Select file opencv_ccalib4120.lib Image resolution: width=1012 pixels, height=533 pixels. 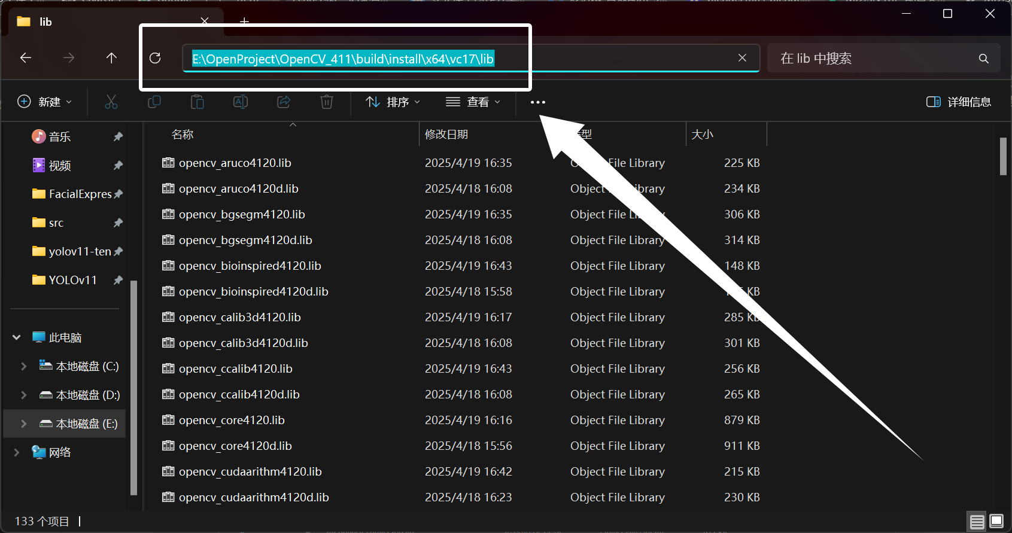pyautogui.click(x=236, y=368)
